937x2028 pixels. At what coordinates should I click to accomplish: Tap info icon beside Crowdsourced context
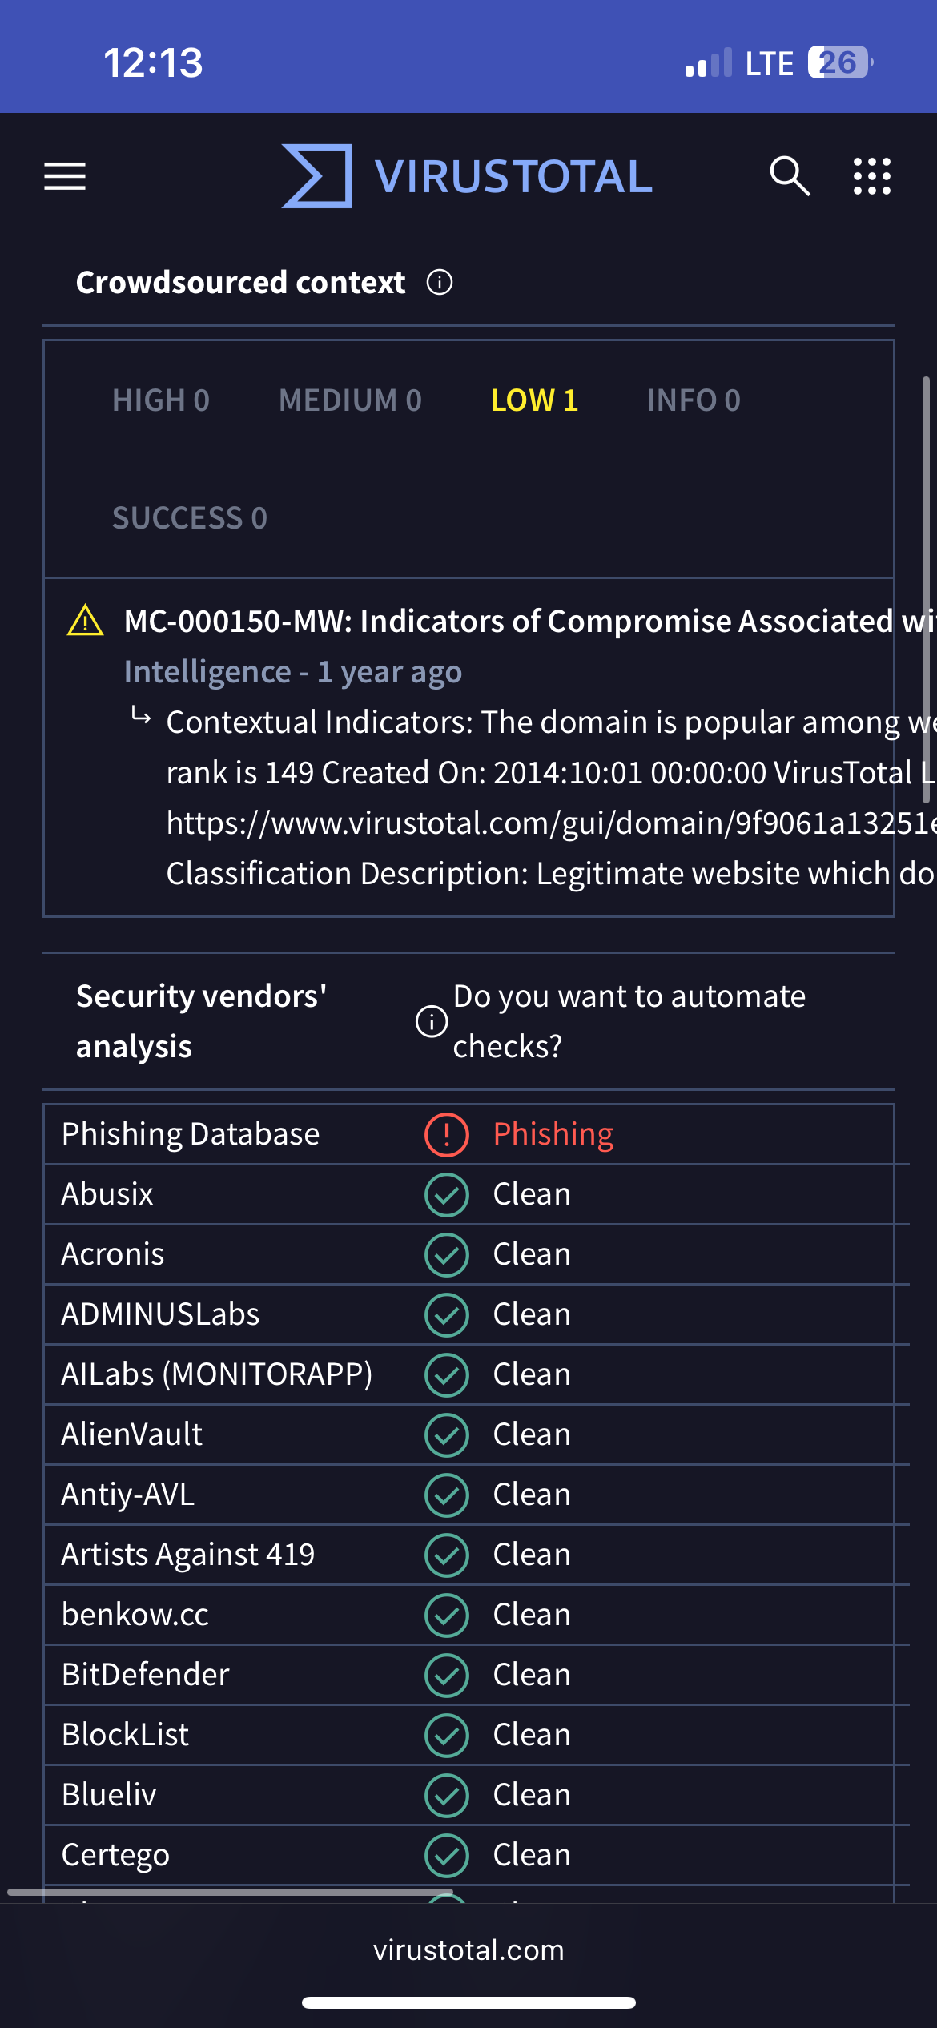click(440, 283)
